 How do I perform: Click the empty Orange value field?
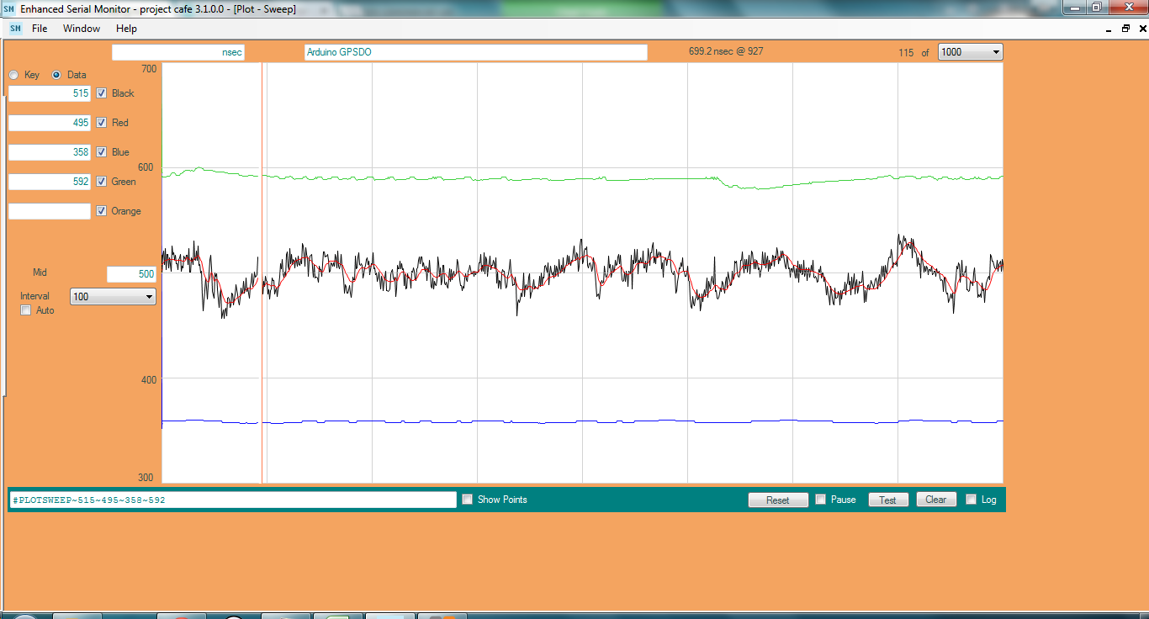(x=49, y=211)
